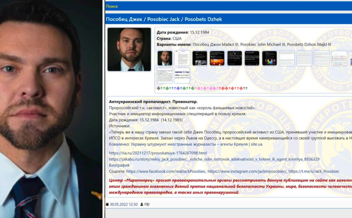Open the Коваленко site.ua article link
Viewport: 352px width, 218px height.
pos(186,144)
